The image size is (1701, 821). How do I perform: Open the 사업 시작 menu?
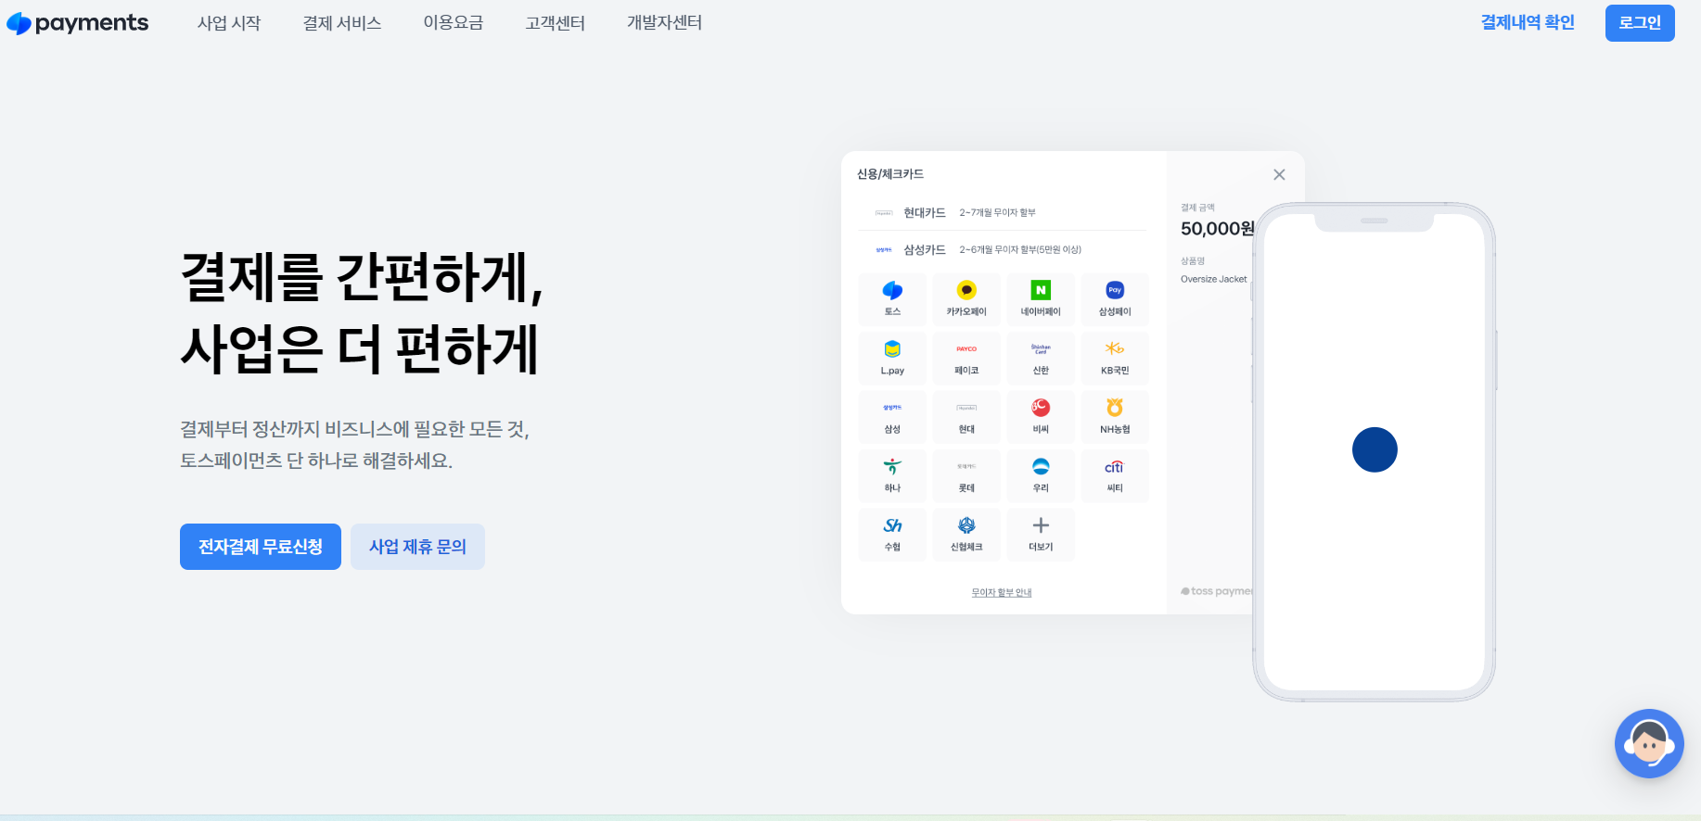[229, 23]
